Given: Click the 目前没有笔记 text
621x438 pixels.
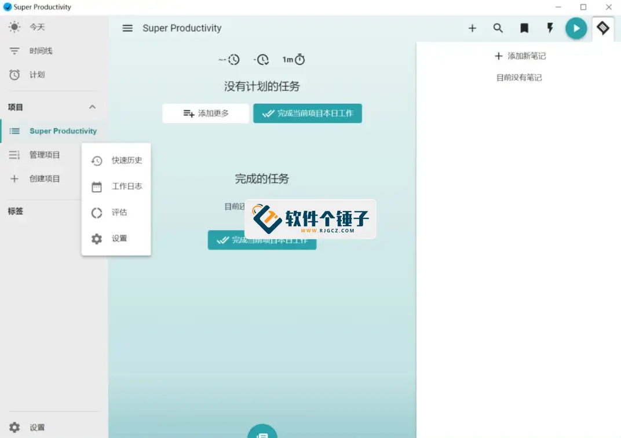Looking at the screenshot, I should [519, 78].
